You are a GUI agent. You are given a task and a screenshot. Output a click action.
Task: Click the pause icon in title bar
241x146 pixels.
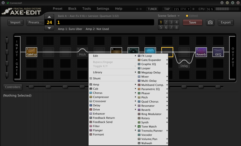tap(3, 3)
